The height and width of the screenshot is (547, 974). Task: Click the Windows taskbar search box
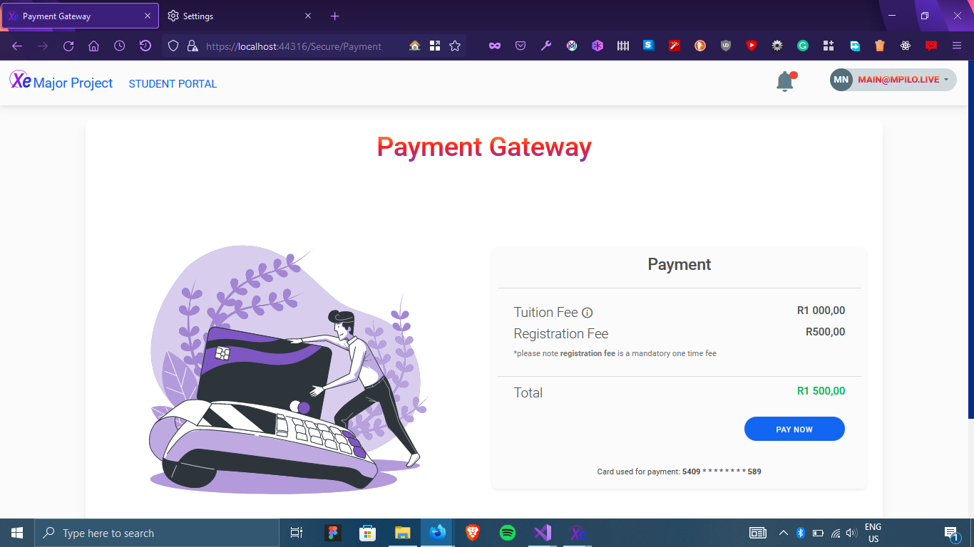(x=157, y=533)
